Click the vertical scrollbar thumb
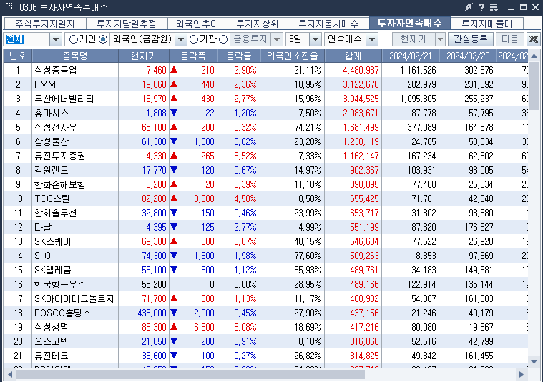Screen dimensions: 543x382 click(x=534, y=86)
